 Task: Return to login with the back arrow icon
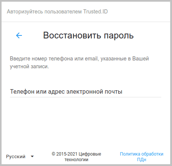pyautogui.click(x=19, y=35)
